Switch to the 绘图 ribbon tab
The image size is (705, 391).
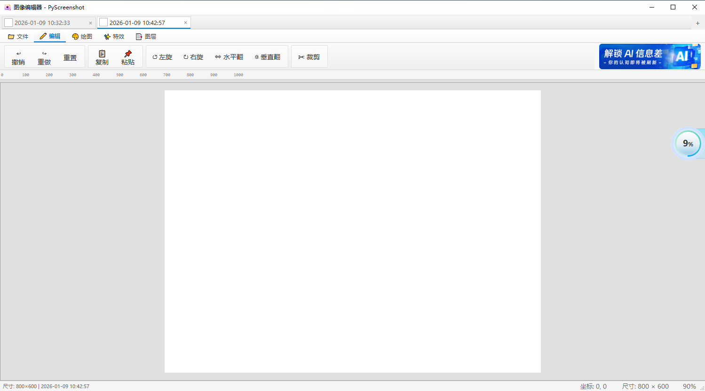coord(82,36)
